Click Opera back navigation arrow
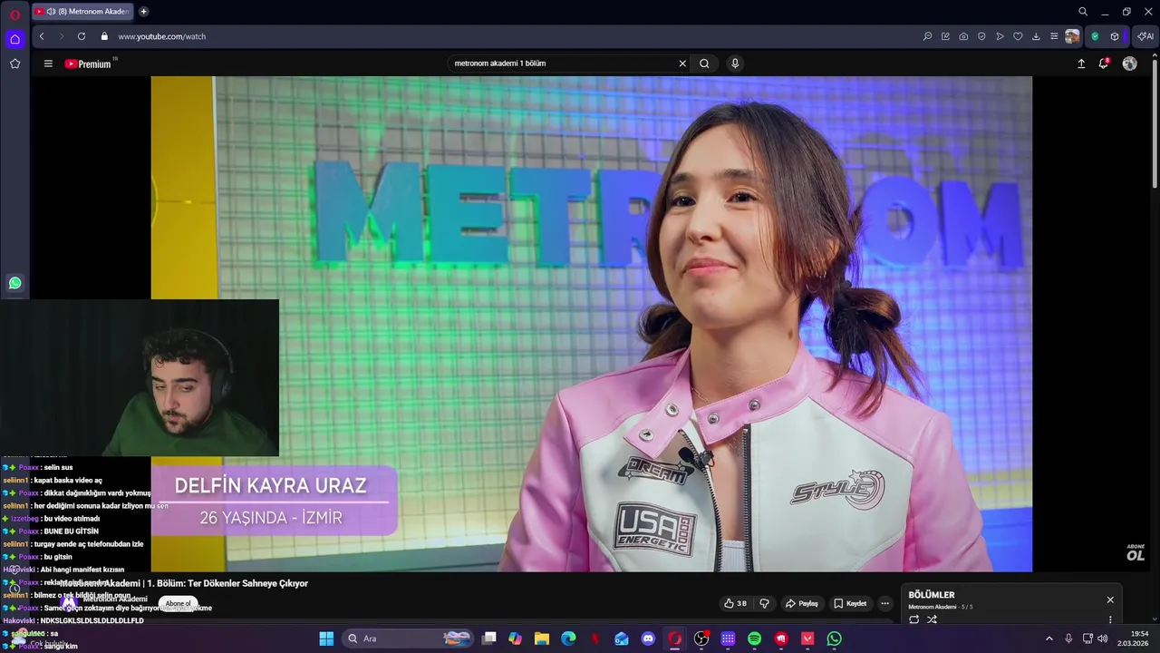1160x653 pixels. [x=42, y=36]
